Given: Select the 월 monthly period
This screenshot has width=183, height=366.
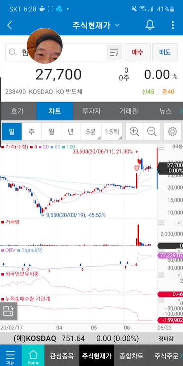Looking at the screenshot, I should [x=51, y=132].
